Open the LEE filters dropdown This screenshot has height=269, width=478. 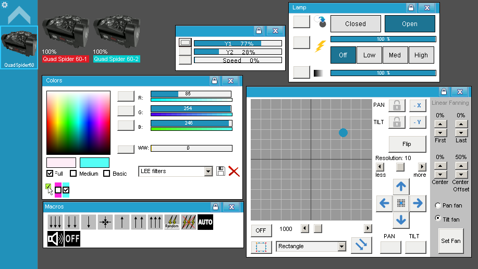click(208, 172)
